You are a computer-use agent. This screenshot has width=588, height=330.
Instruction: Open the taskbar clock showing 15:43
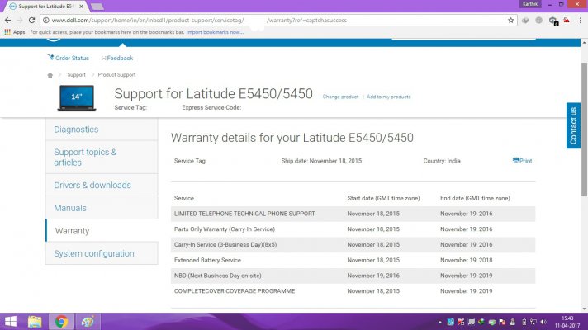[567, 322]
